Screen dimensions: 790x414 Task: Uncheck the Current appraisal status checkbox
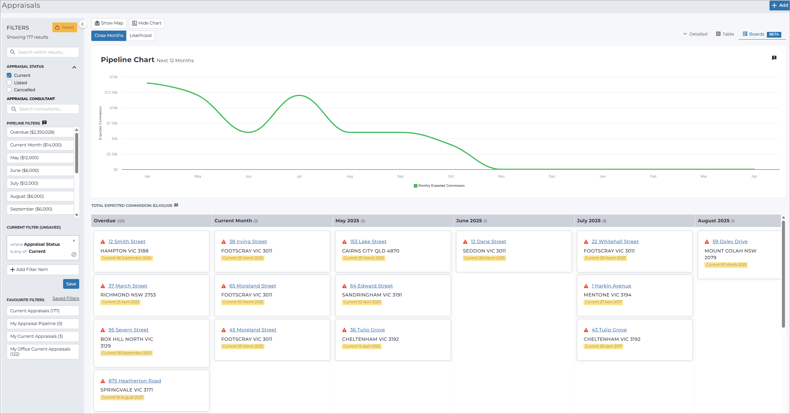pos(9,75)
